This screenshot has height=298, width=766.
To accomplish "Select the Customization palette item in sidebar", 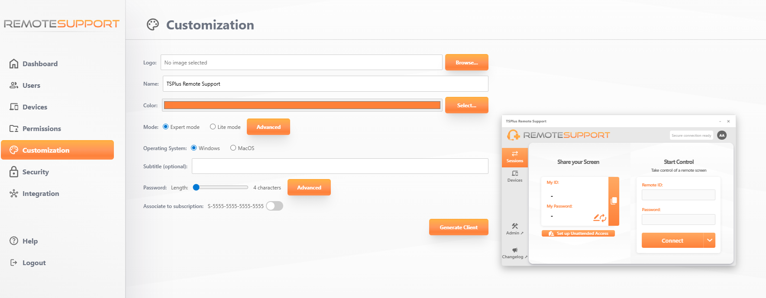I will click(57, 150).
